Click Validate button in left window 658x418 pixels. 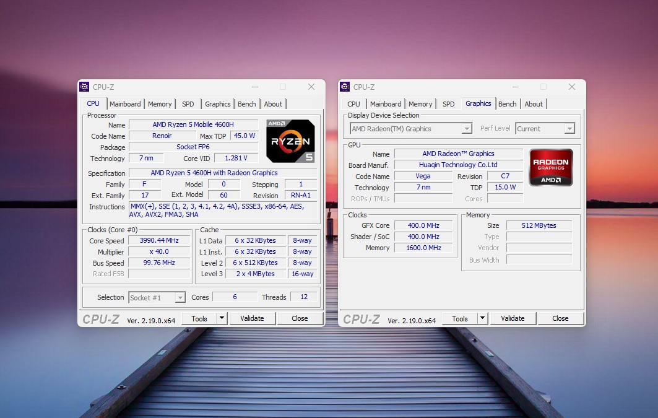[x=252, y=318]
